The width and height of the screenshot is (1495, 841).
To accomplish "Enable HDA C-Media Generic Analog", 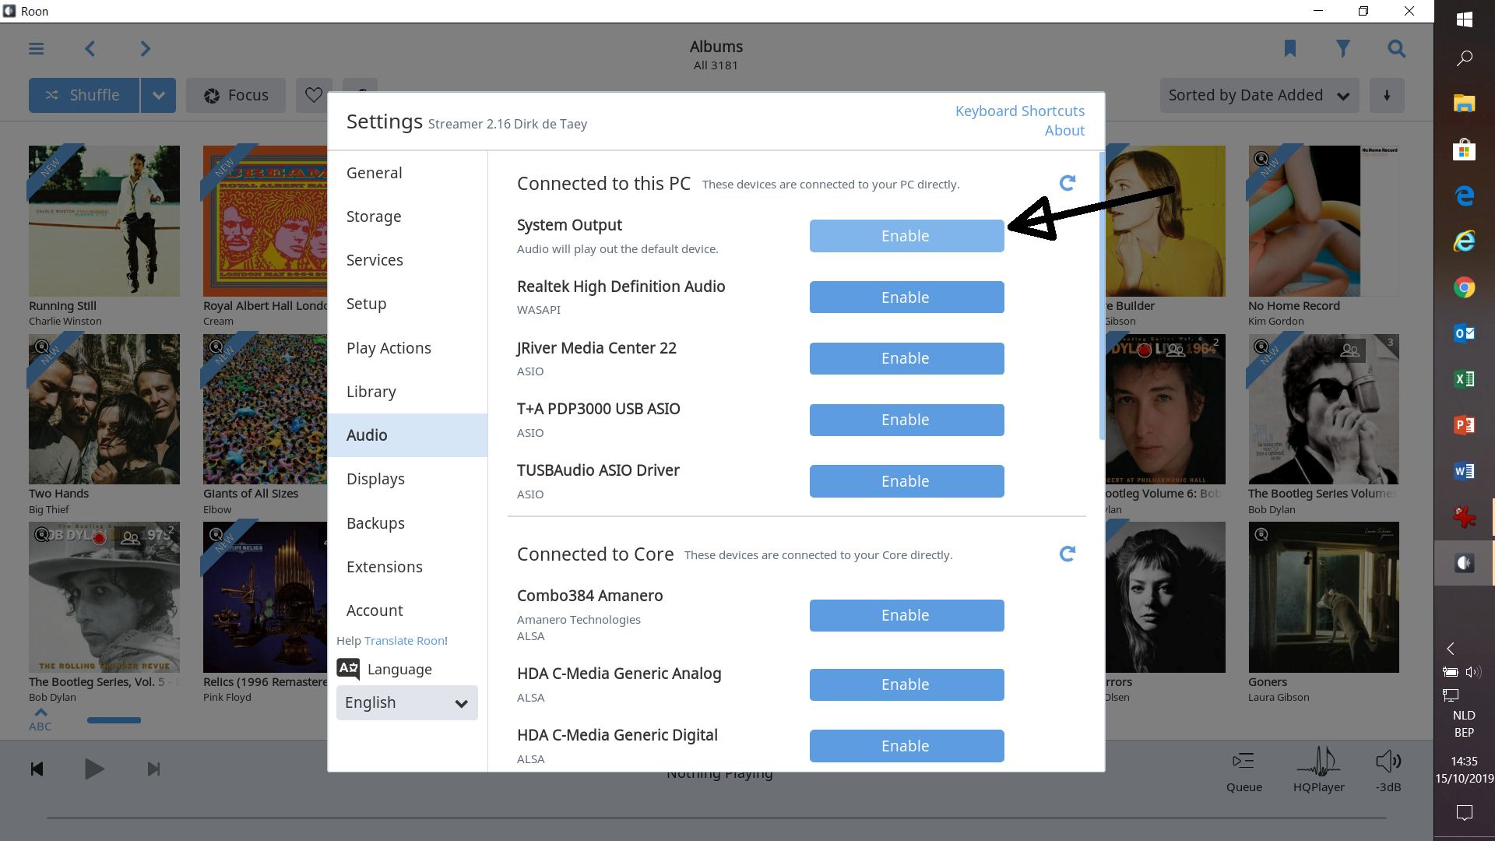I will tap(906, 684).
